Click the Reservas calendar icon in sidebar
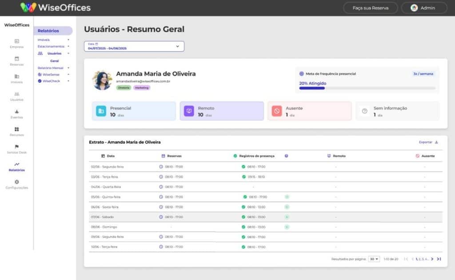 [x=16, y=59]
